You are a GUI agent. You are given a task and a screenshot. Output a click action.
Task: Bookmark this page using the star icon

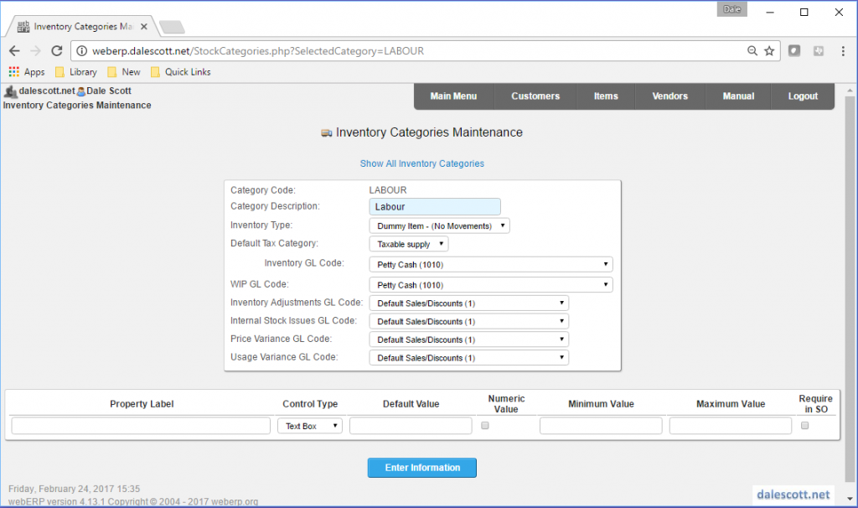(768, 50)
